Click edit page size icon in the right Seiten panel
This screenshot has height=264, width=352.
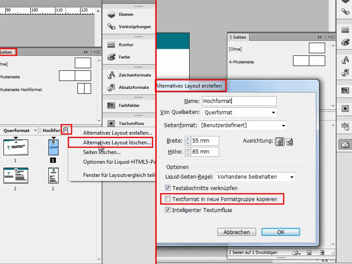point(296,253)
